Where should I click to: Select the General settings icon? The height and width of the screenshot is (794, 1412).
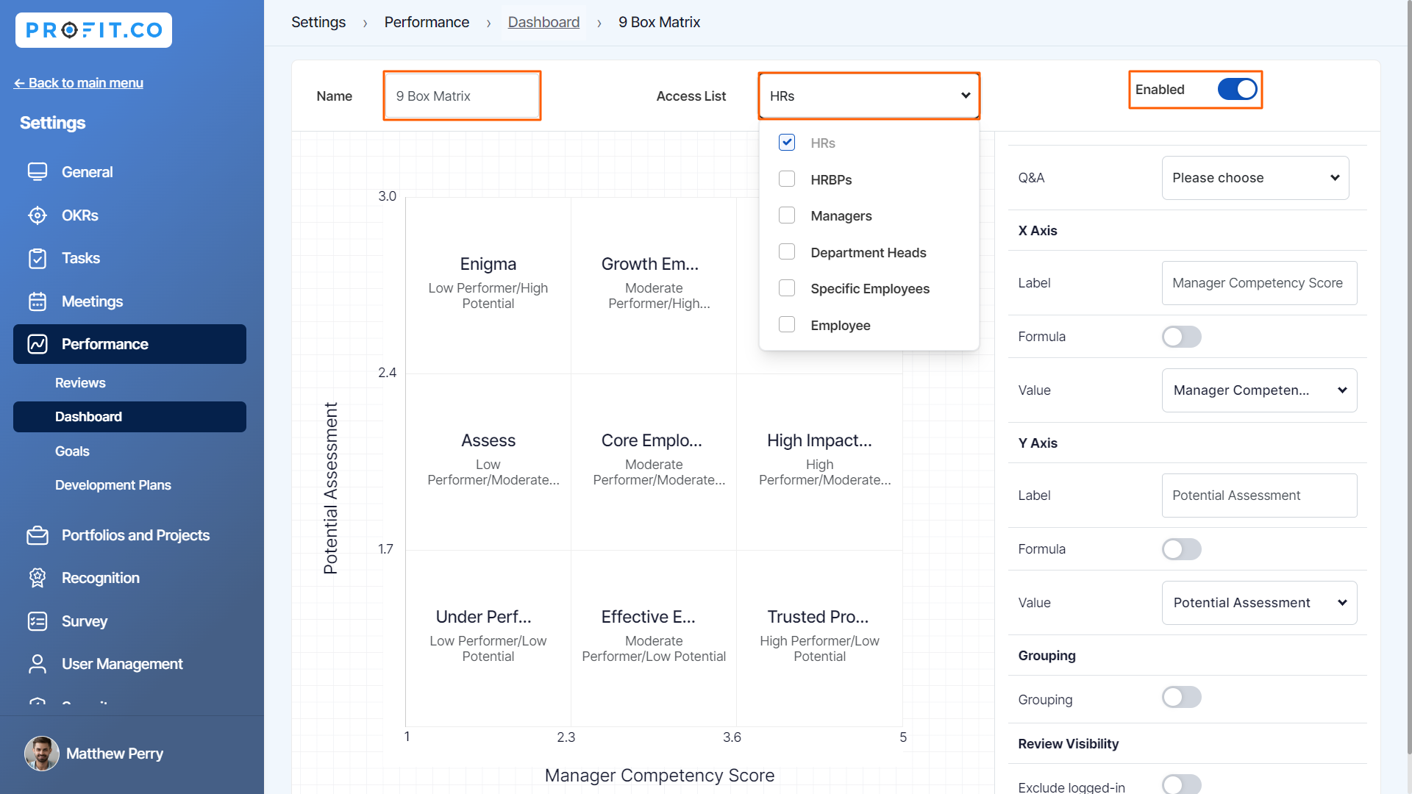click(38, 171)
